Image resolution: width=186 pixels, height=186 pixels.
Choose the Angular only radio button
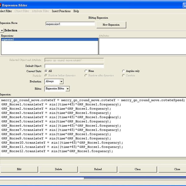[123, 71]
